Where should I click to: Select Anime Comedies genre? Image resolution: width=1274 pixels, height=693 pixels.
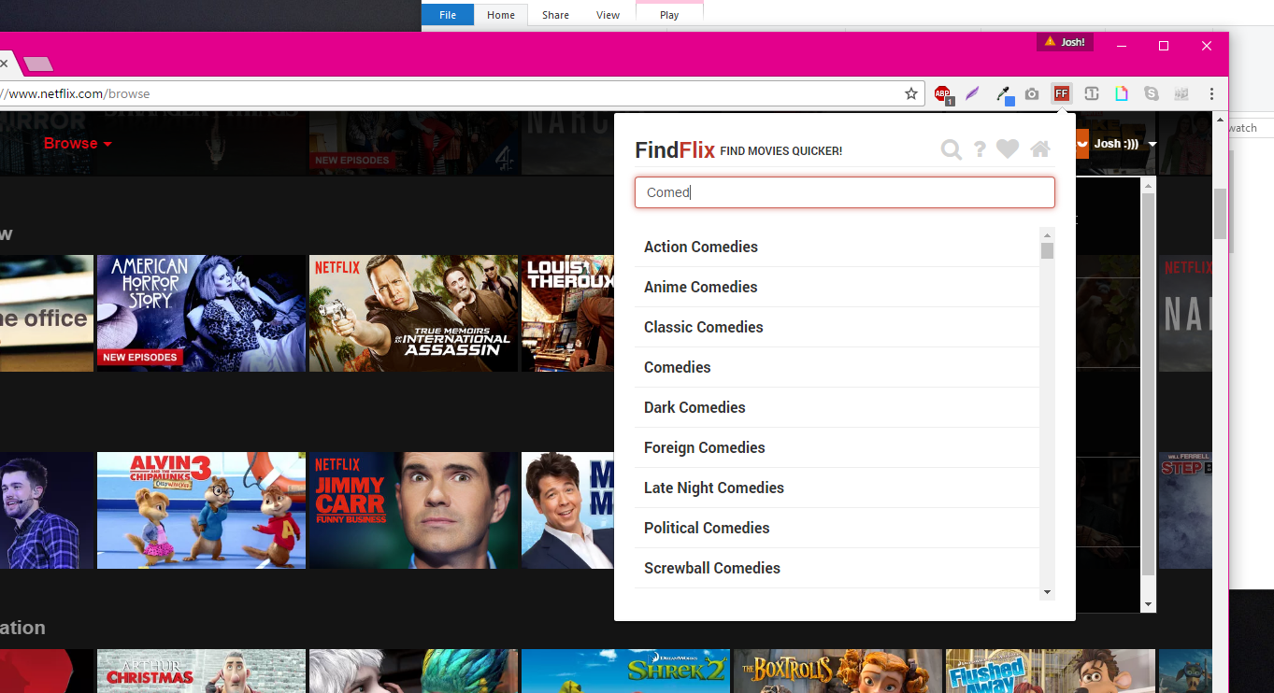click(837, 287)
